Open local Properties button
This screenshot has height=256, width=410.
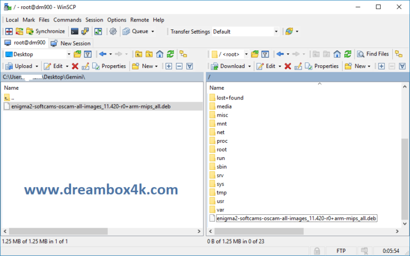pos(109,66)
